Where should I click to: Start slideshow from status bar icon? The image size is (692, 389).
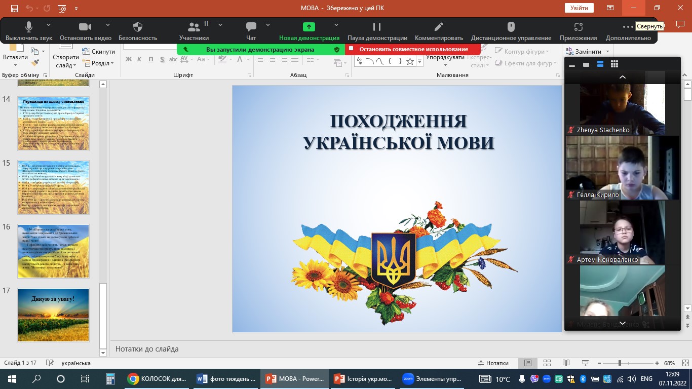(x=585, y=363)
